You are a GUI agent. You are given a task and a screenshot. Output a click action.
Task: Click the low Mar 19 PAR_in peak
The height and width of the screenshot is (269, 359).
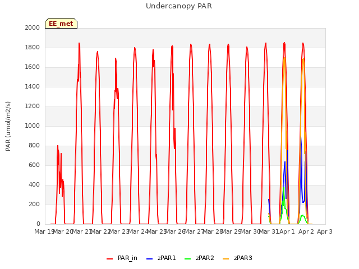click(58, 146)
